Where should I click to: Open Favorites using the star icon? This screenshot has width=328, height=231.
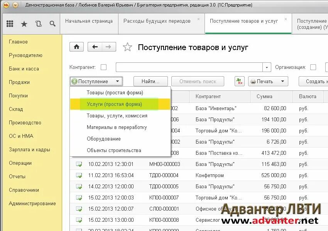(24, 23)
